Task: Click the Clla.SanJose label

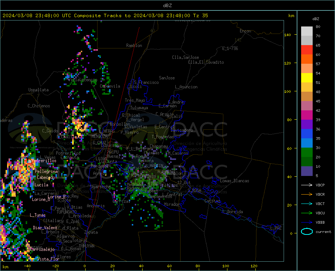Action: pos(185,57)
